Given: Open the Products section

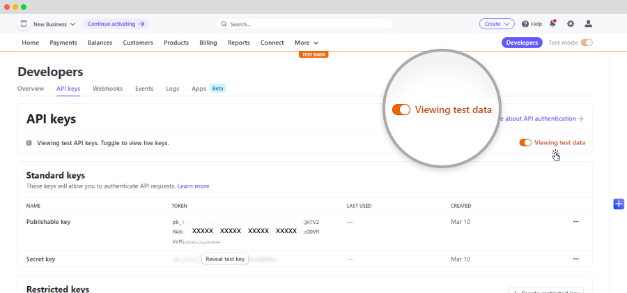Looking at the screenshot, I should 176,43.
